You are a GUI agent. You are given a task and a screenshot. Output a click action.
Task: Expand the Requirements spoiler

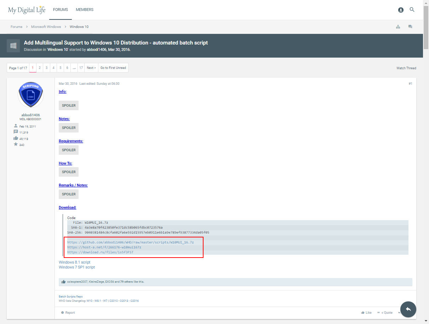point(69,150)
